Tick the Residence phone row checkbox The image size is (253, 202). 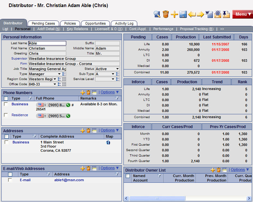[x=6, y=115]
